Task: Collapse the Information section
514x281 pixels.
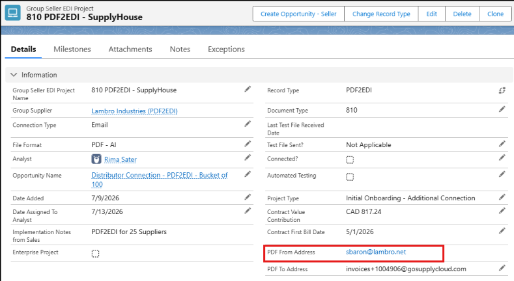Action: pos(14,75)
